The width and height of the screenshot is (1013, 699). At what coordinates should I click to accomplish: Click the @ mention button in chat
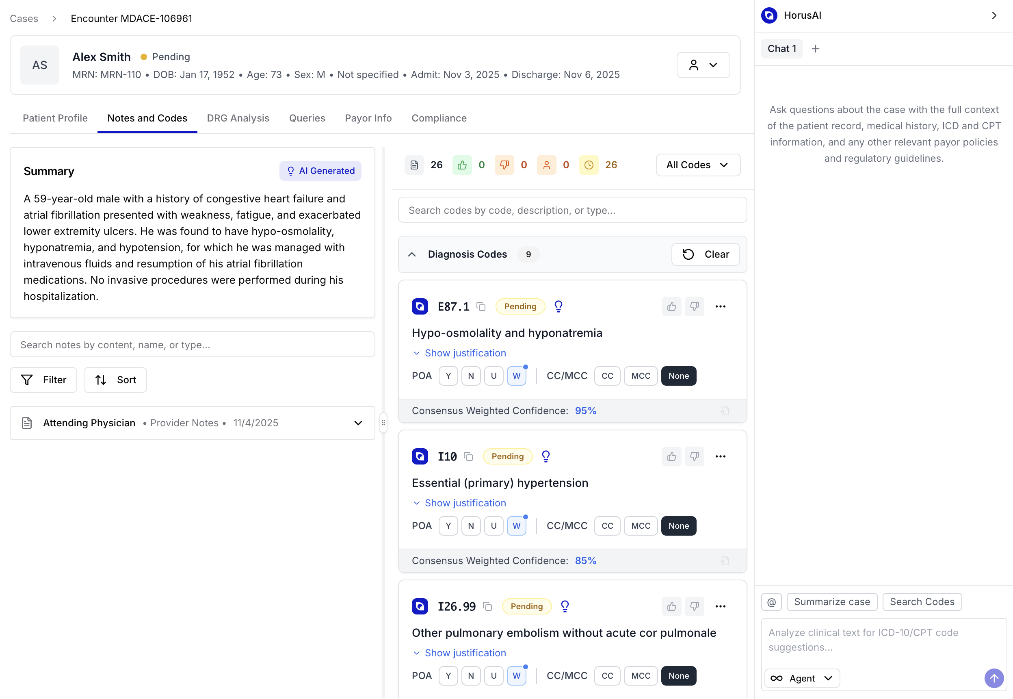tap(771, 602)
